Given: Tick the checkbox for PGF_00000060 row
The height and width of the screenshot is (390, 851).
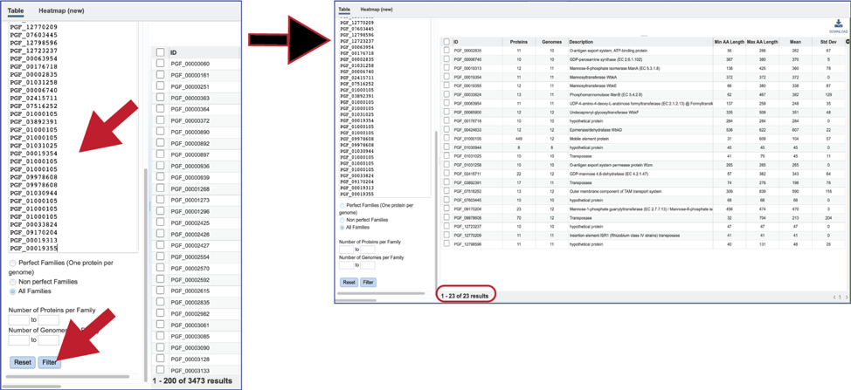Looking at the screenshot, I should [160, 64].
